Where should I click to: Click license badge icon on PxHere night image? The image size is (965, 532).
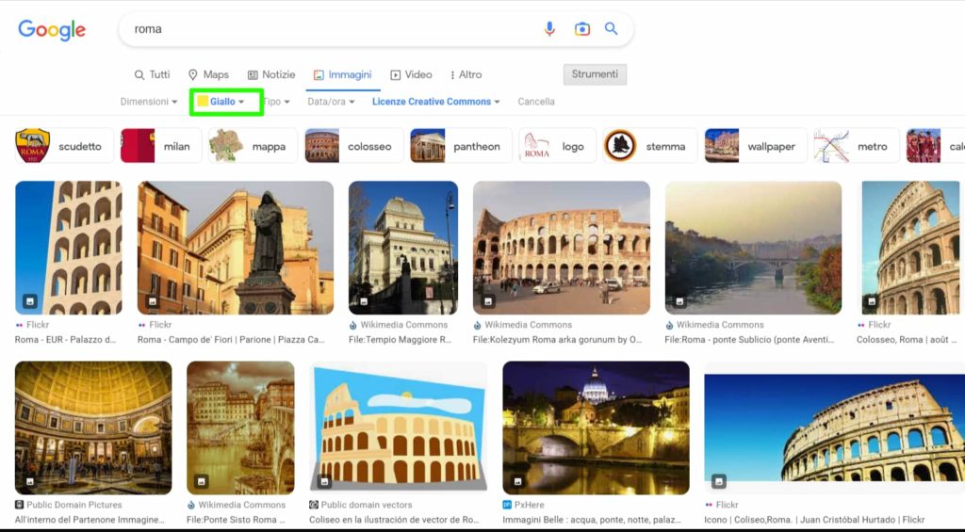pos(517,481)
